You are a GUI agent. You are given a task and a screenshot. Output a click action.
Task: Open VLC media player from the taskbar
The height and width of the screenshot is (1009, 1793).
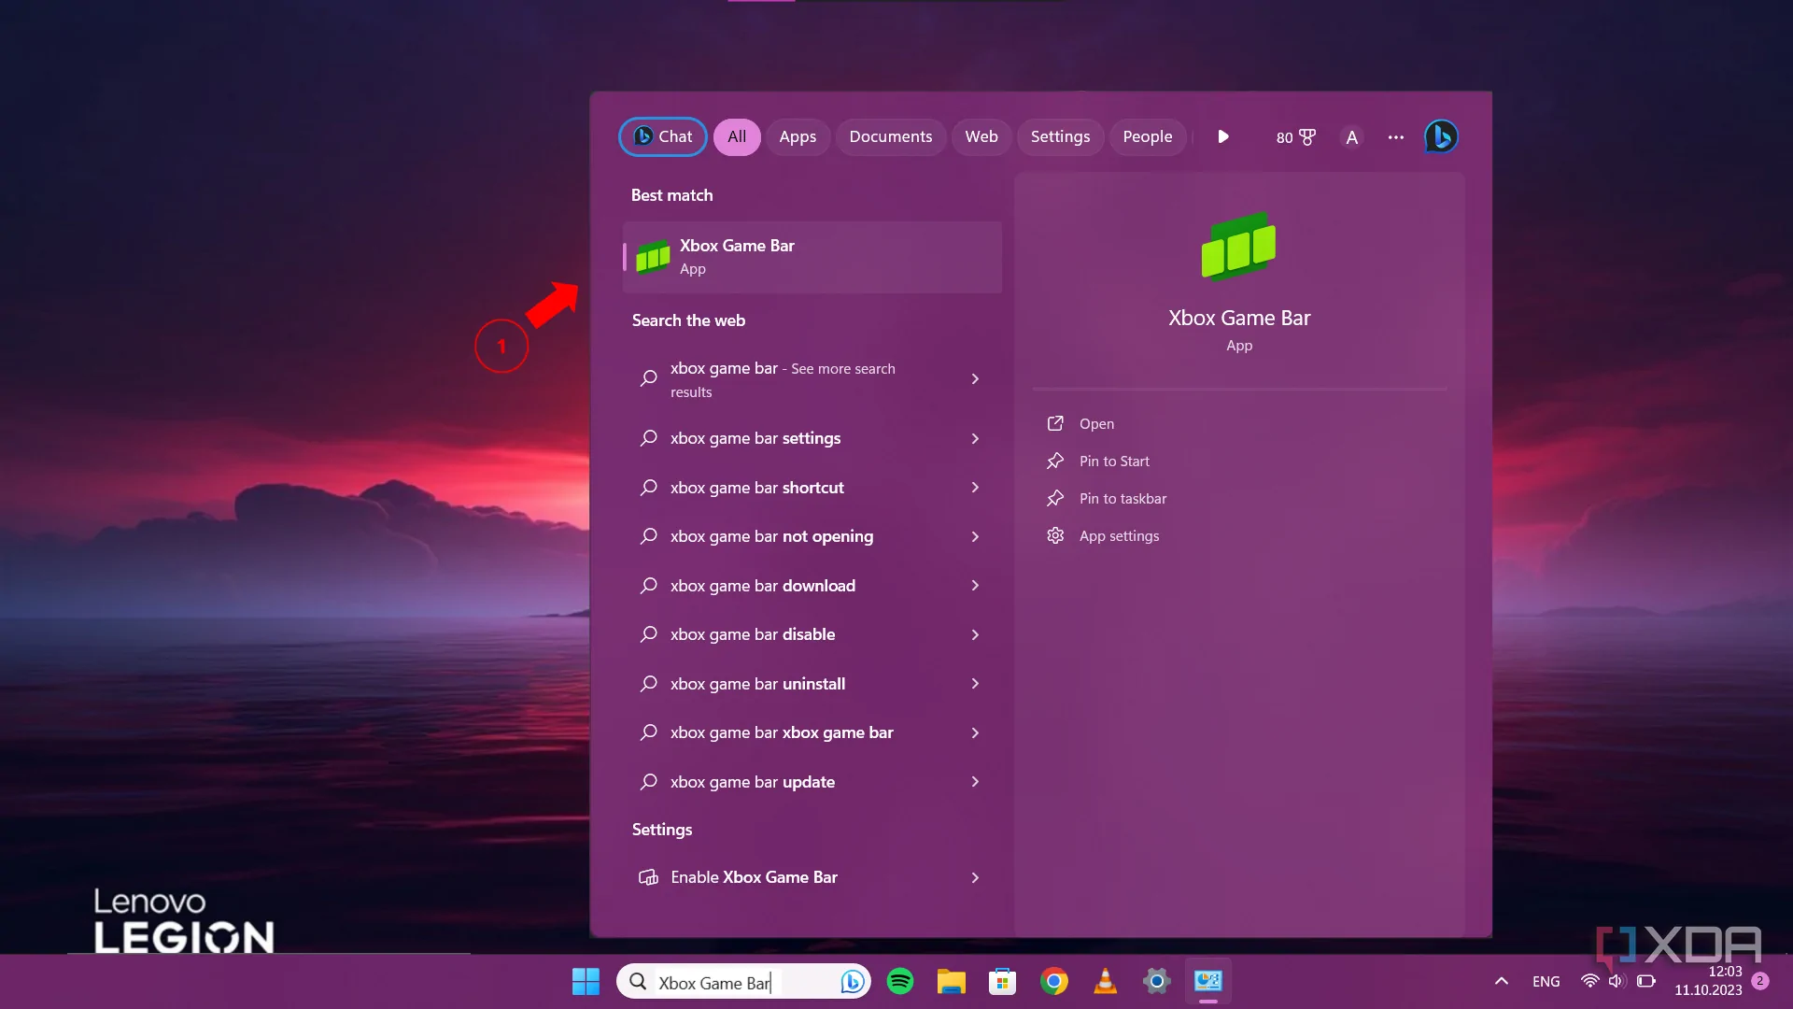1105,981
